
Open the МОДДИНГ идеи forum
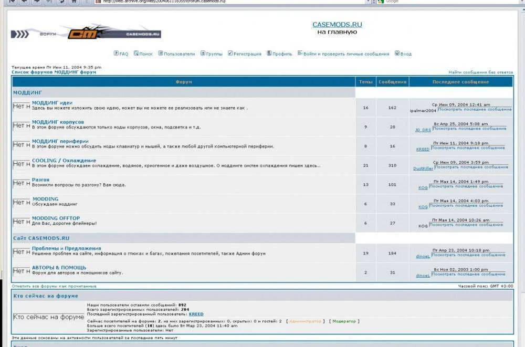(52, 103)
